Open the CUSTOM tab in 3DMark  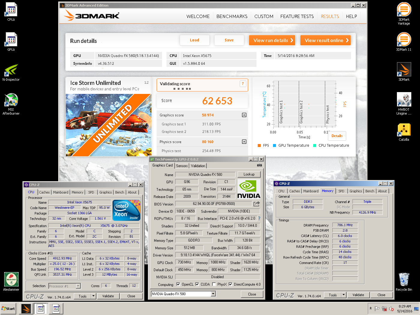264,16
